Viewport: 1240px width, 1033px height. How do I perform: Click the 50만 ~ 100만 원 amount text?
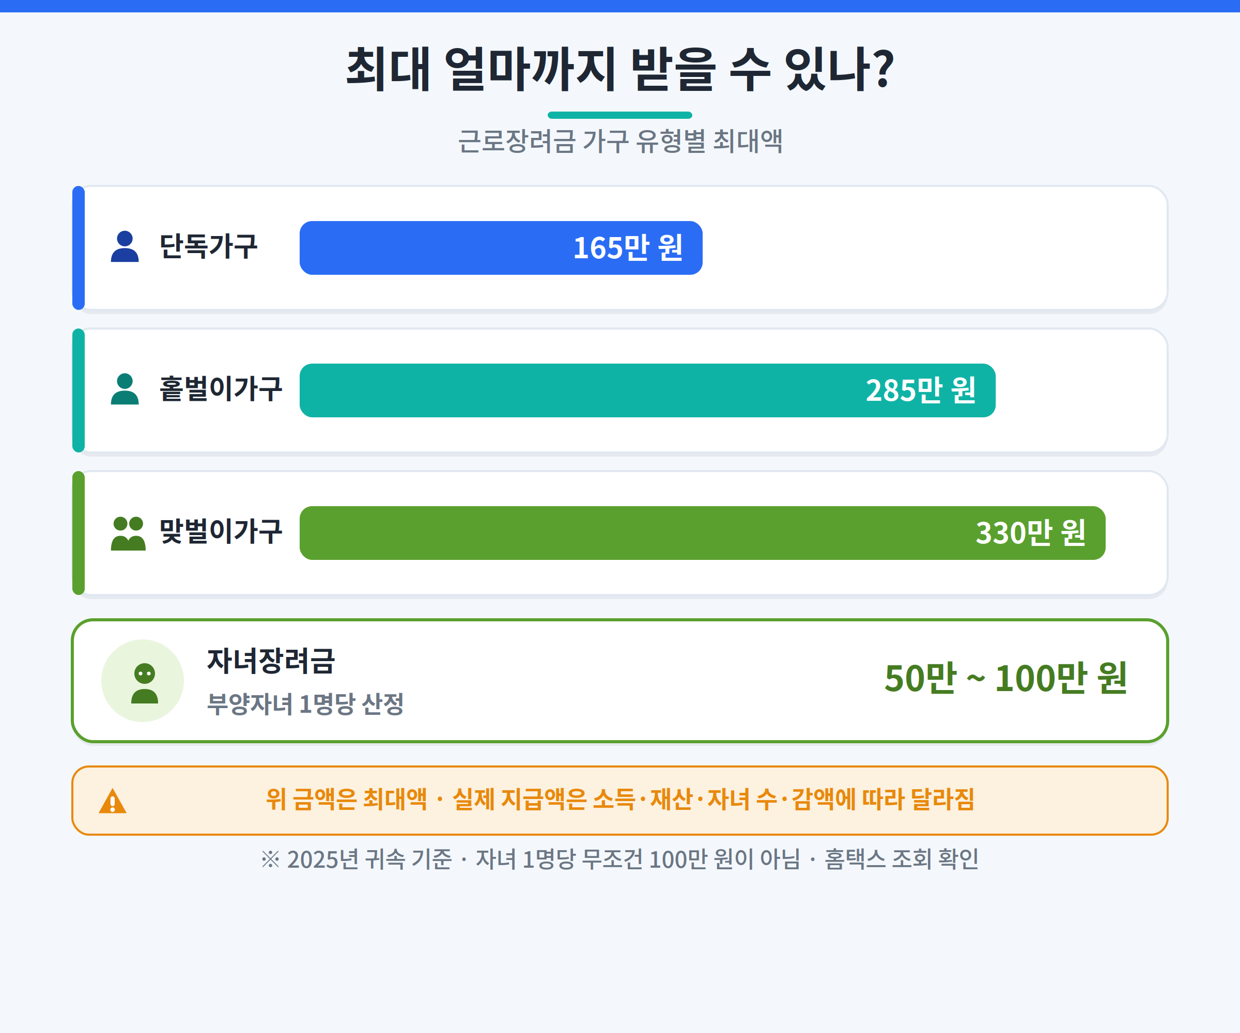tap(1006, 678)
